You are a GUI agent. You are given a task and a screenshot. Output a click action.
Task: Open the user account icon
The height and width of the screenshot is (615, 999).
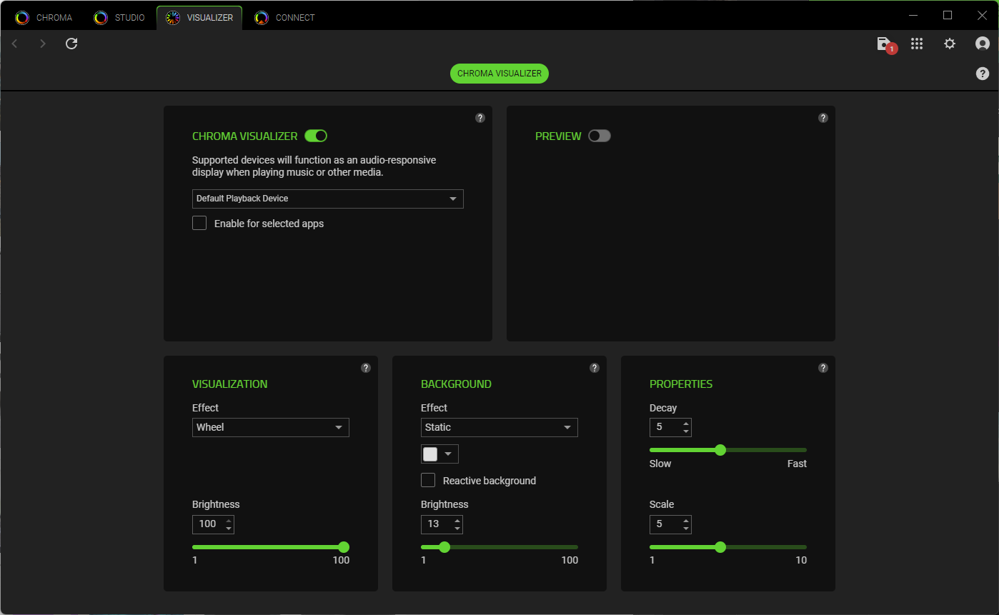[x=983, y=44]
